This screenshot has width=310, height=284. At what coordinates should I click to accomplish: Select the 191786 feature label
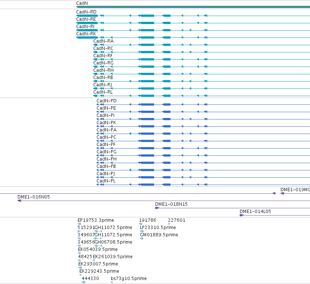[148, 220]
